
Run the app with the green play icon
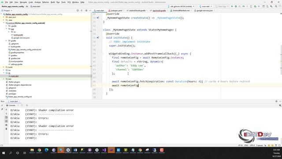point(232,6)
